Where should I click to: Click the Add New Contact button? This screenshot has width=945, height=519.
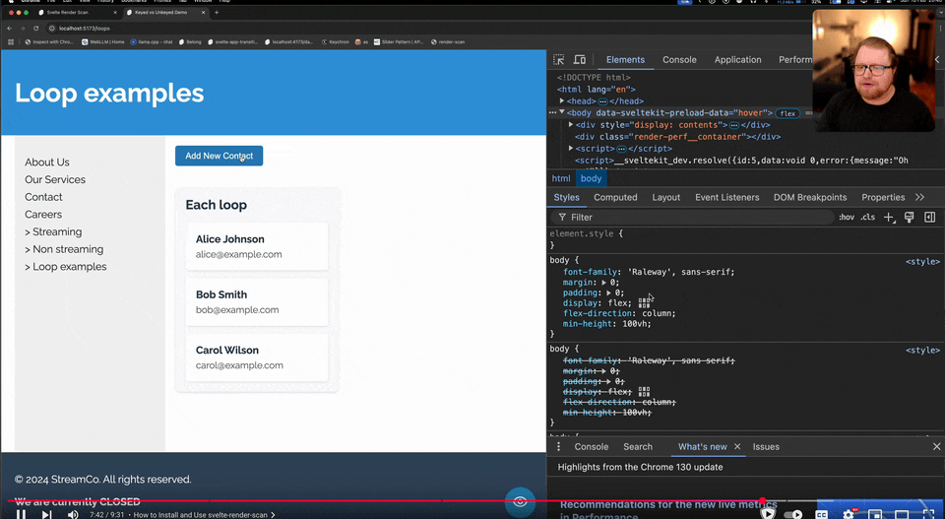(219, 156)
